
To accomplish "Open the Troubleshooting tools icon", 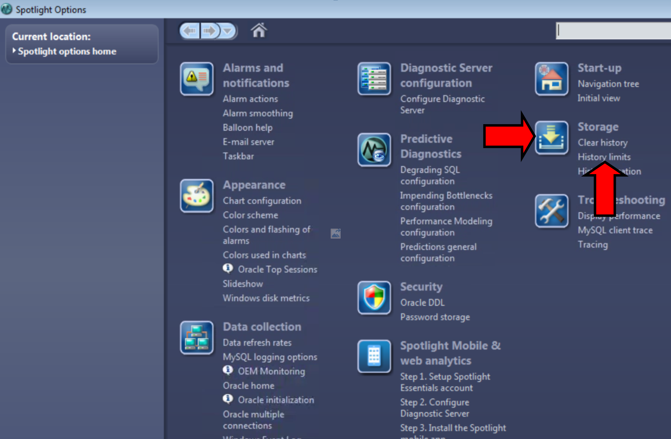I will click(552, 211).
